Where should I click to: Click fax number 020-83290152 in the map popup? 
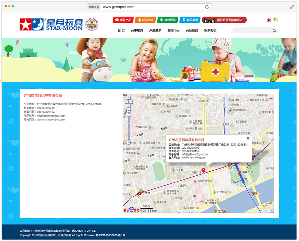[190, 151]
